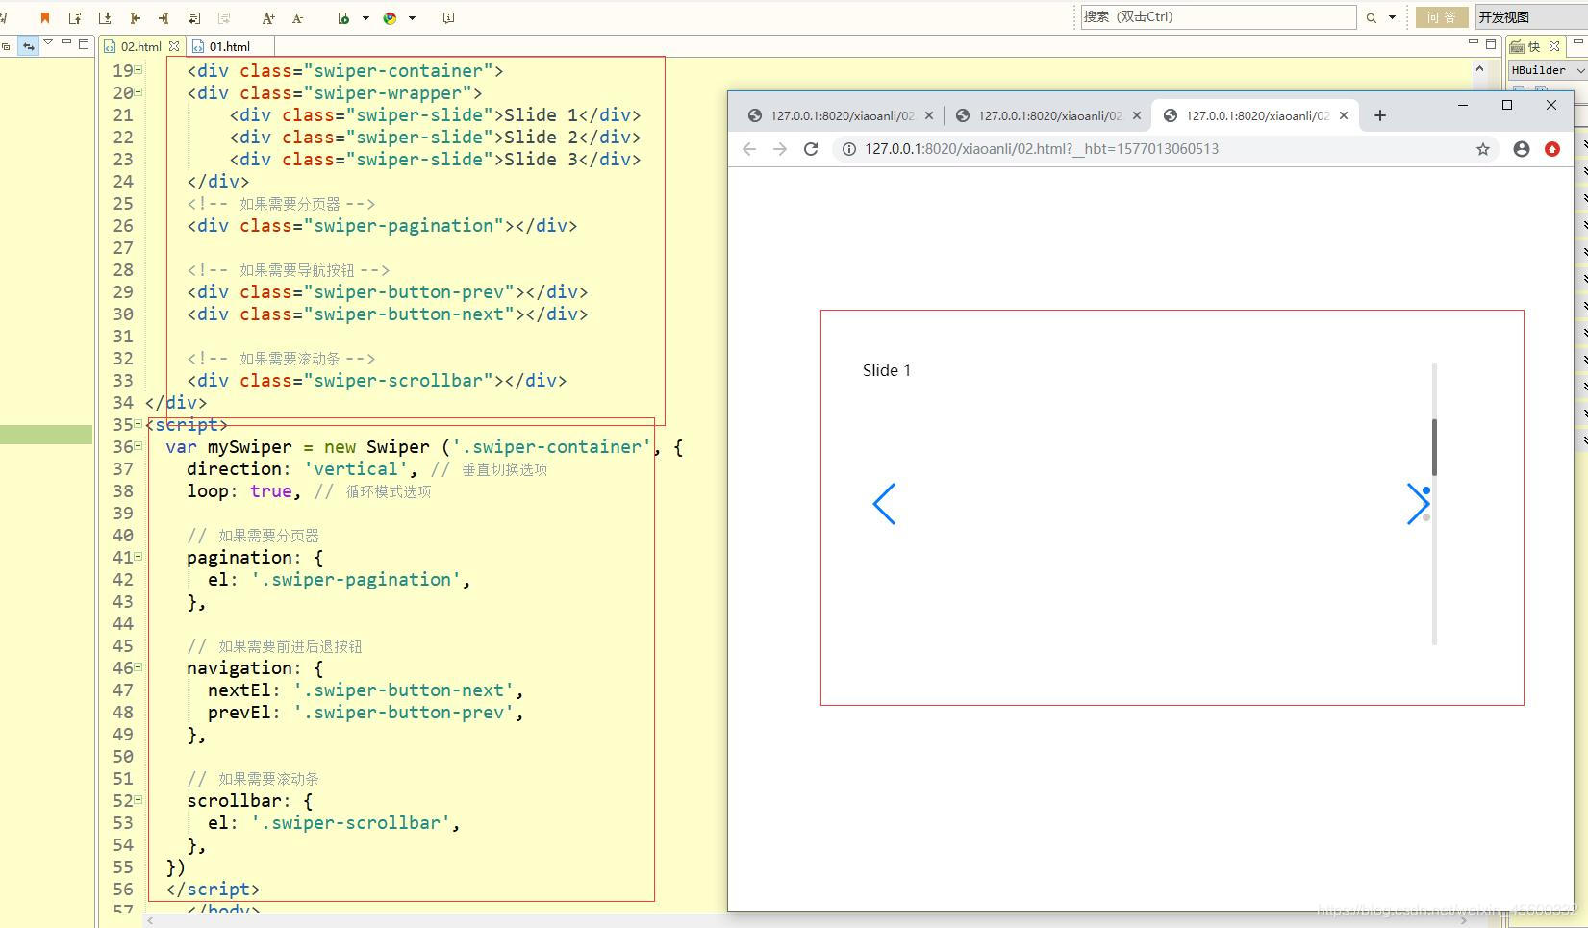Bookmark page with the star icon

point(1483,149)
